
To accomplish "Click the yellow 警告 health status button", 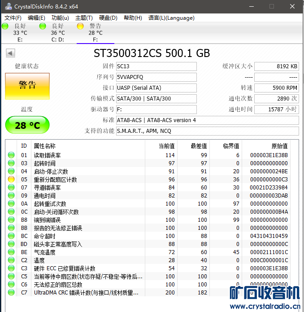I will [x=27, y=86].
